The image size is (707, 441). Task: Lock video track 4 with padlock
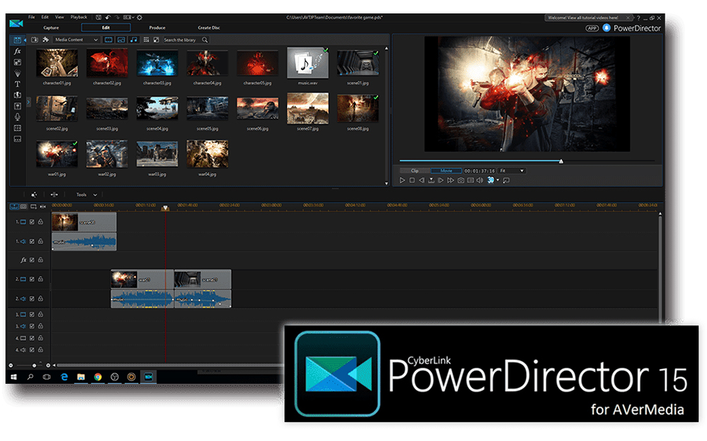pyautogui.click(x=40, y=337)
